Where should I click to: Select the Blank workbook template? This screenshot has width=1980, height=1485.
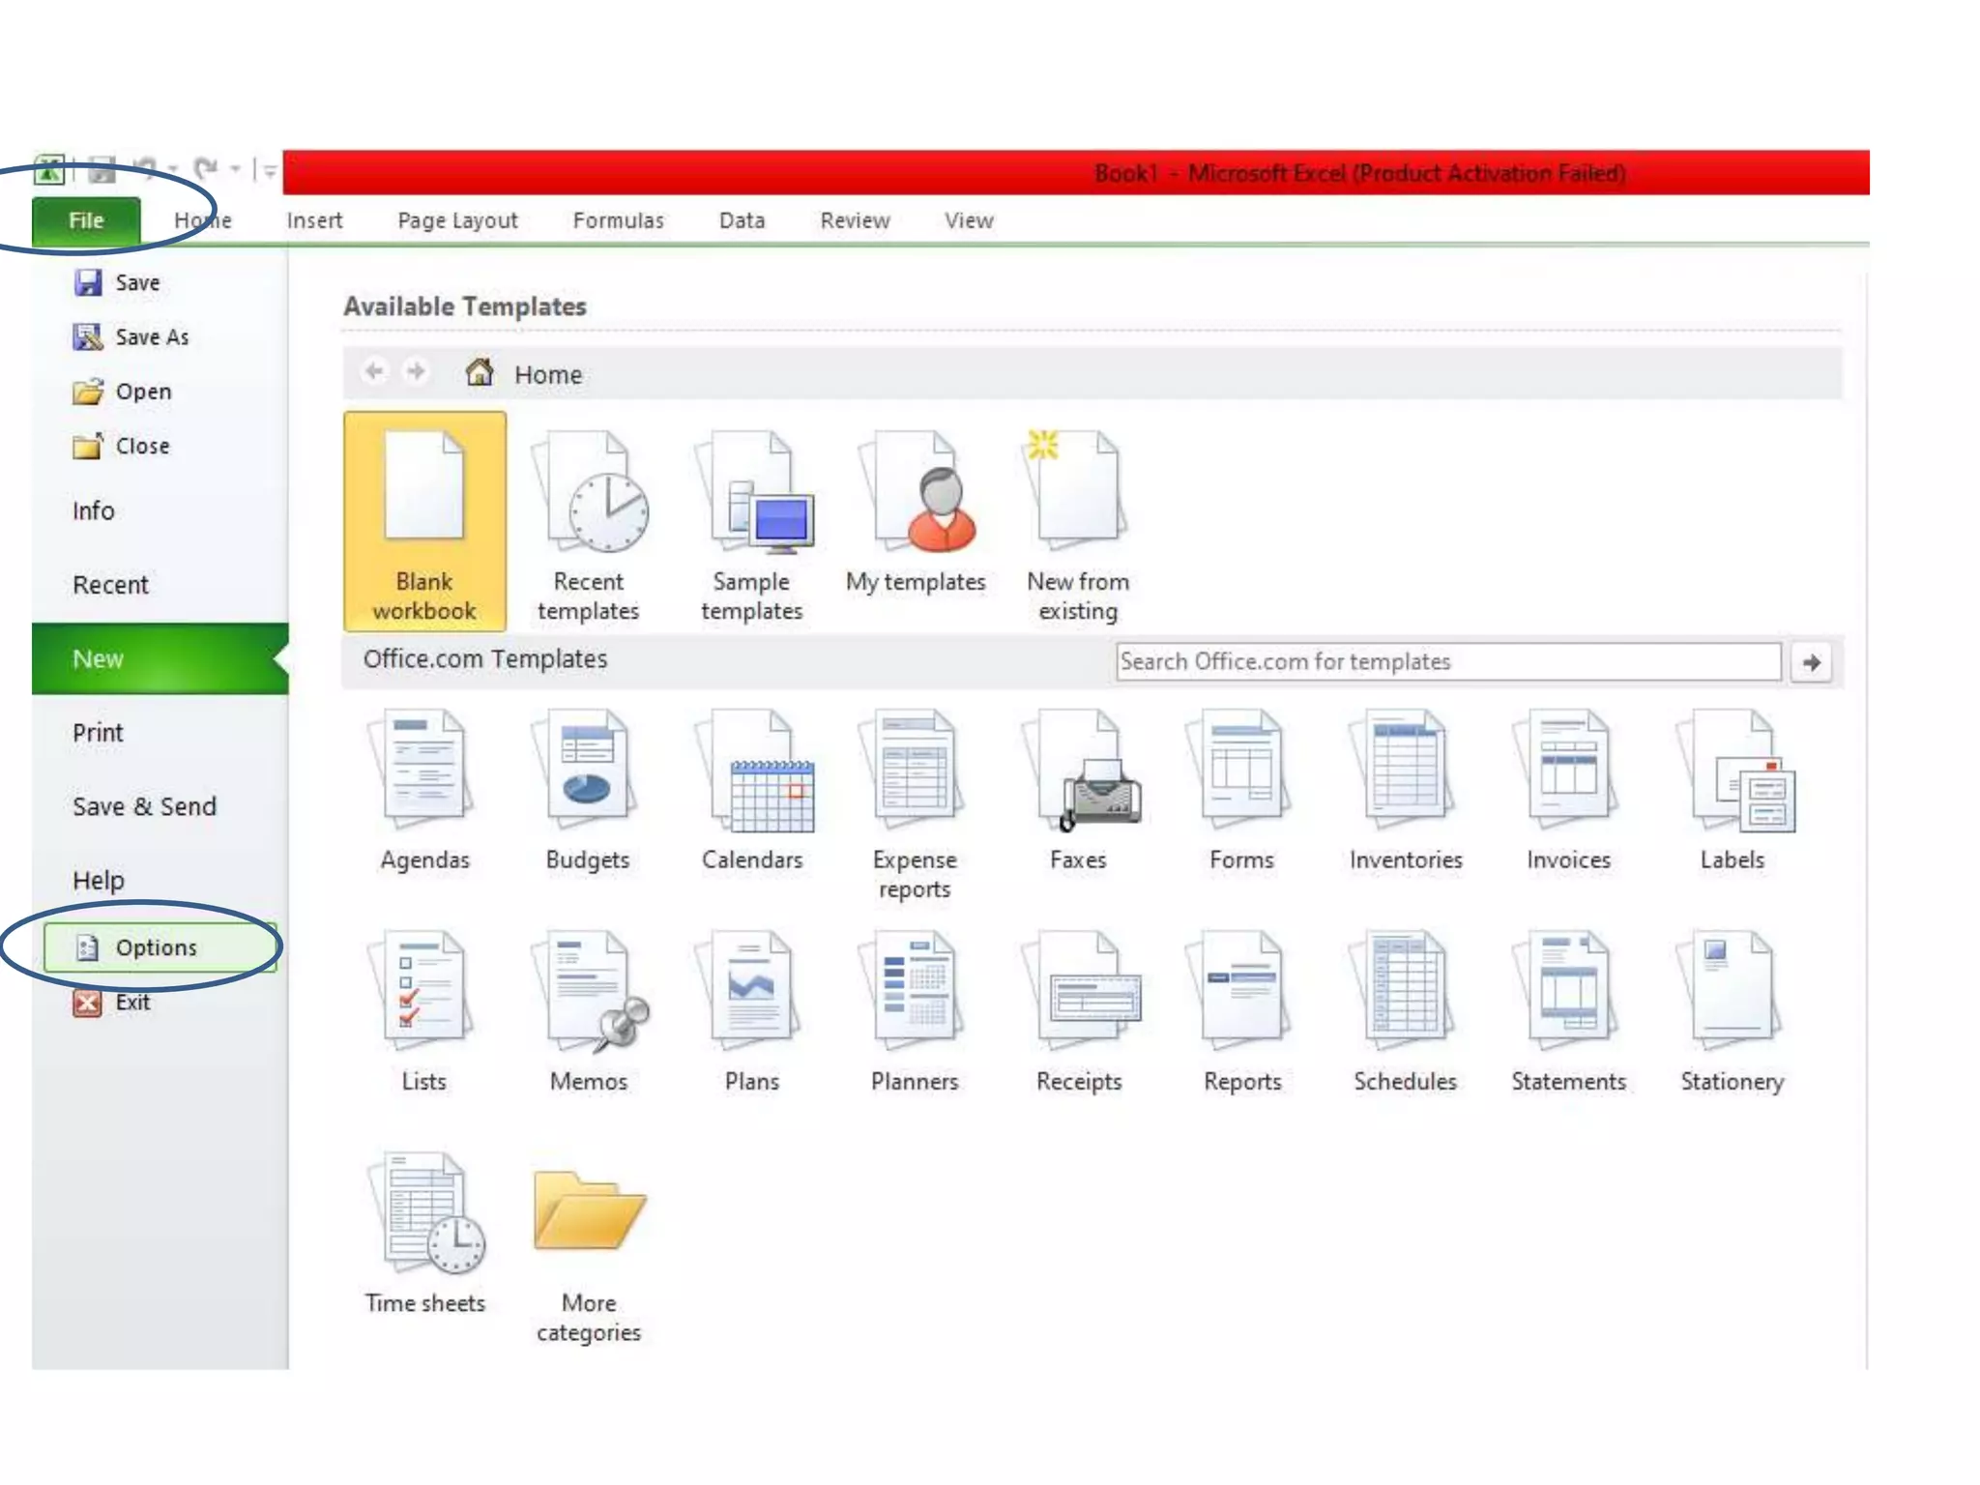[x=423, y=522]
